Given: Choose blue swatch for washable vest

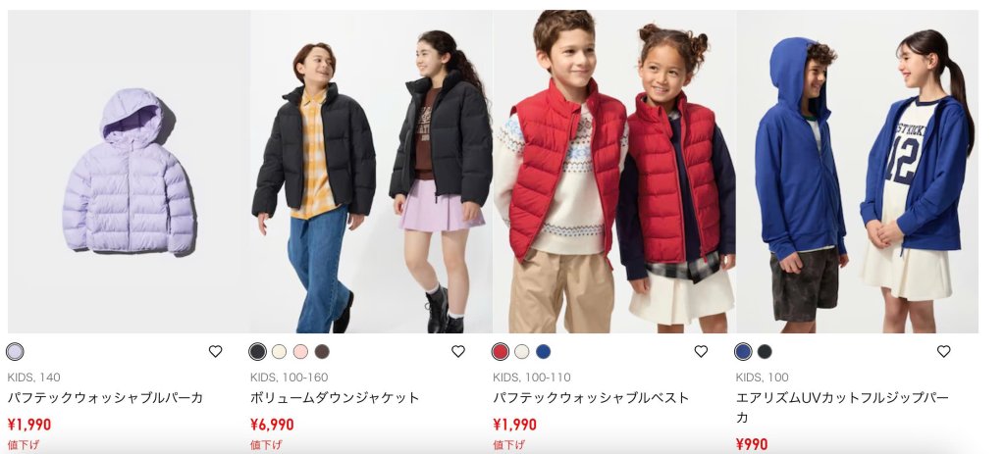Looking at the screenshot, I should coord(543,352).
